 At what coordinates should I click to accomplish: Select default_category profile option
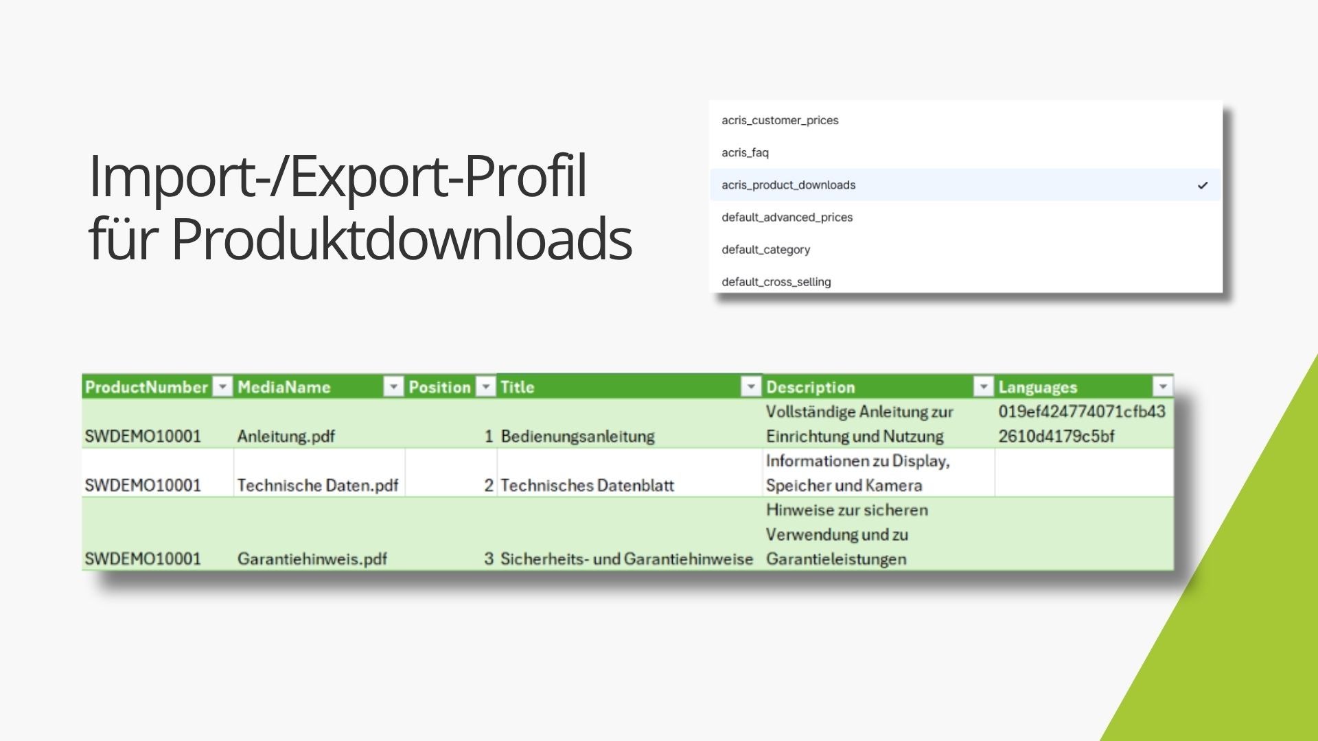[x=966, y=249]
